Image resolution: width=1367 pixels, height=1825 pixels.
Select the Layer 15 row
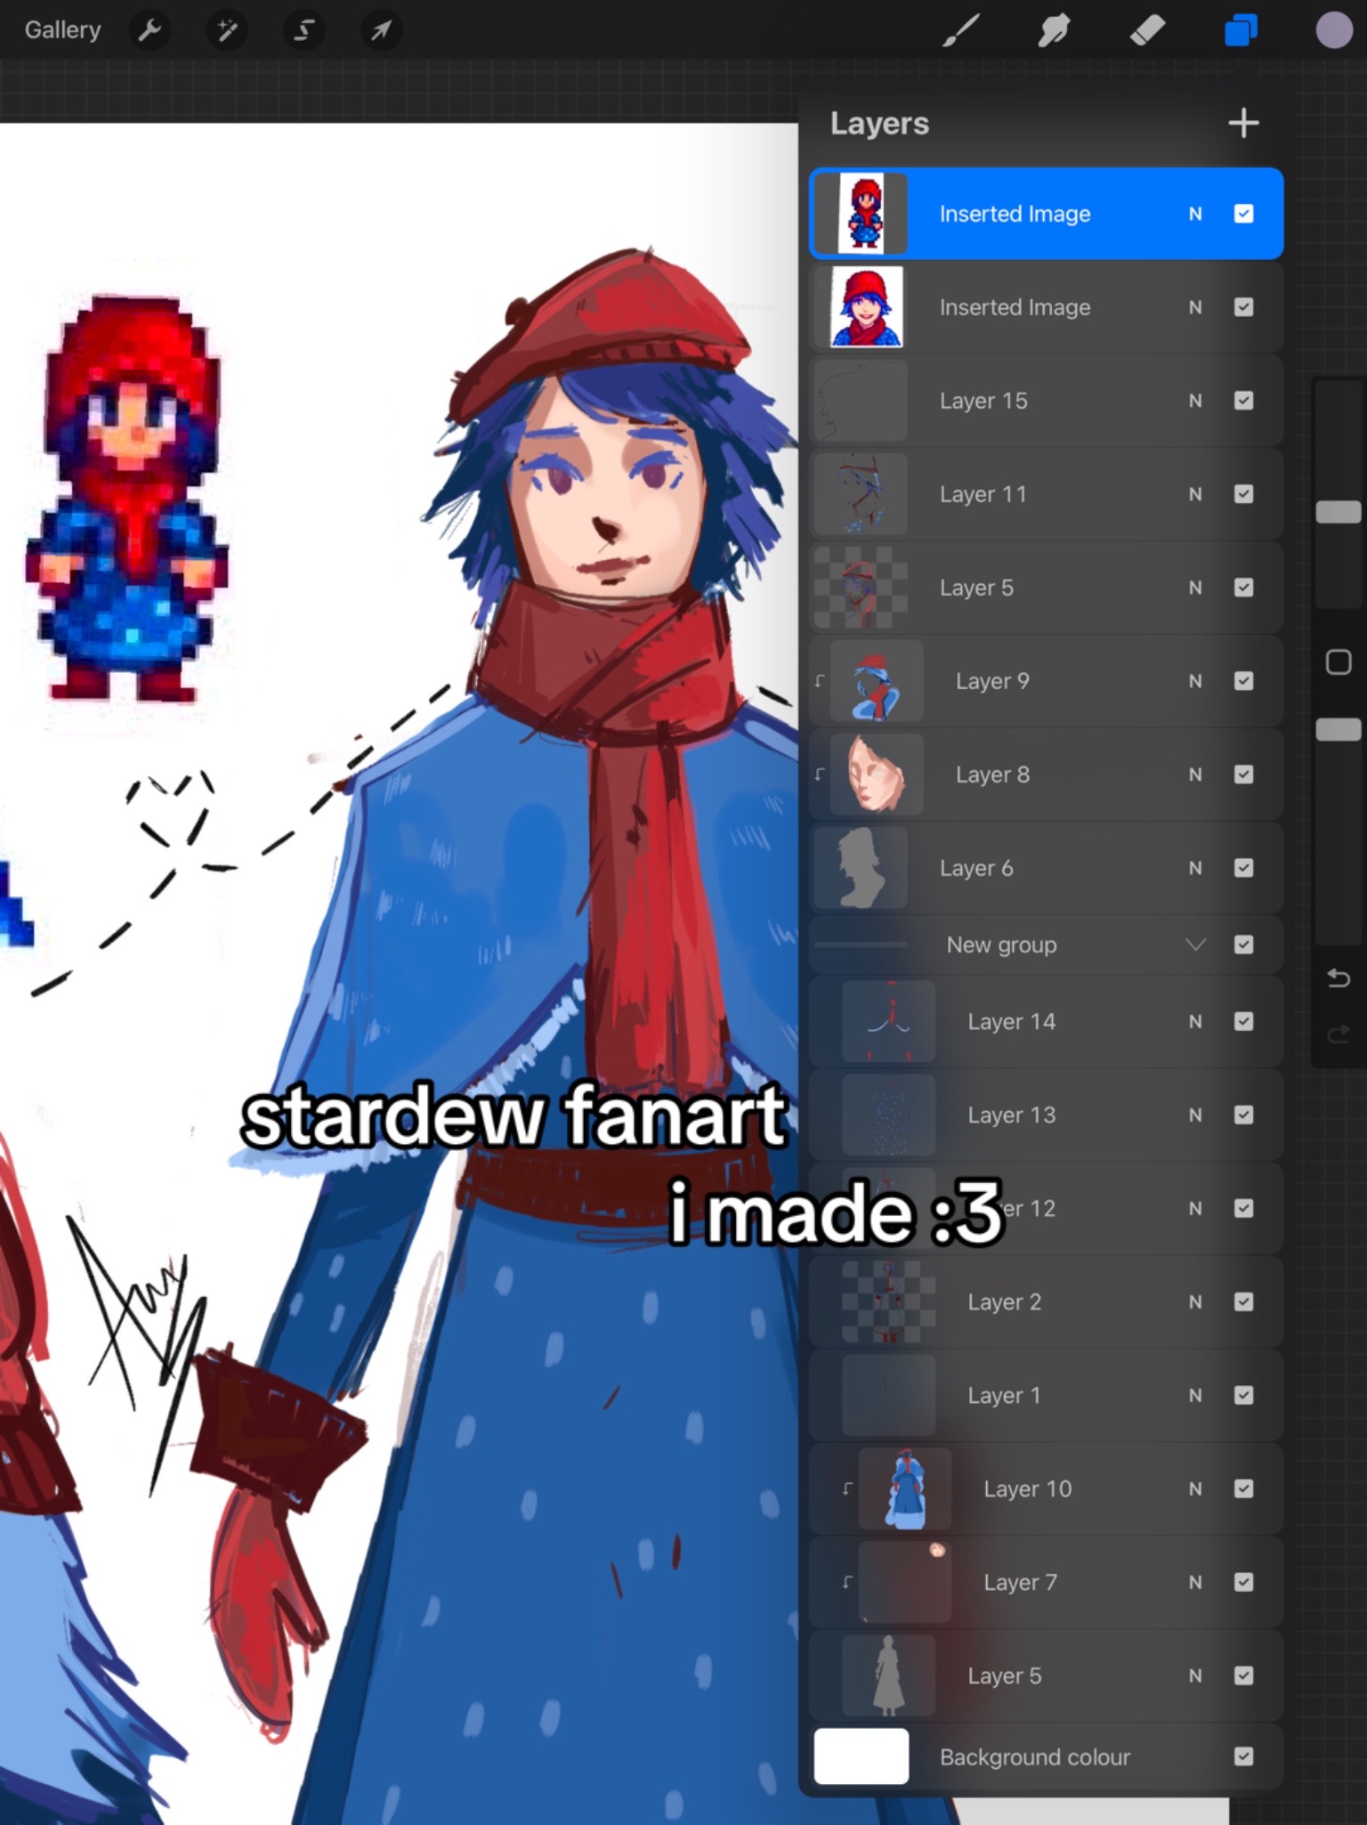click(x=1046, y=401)
